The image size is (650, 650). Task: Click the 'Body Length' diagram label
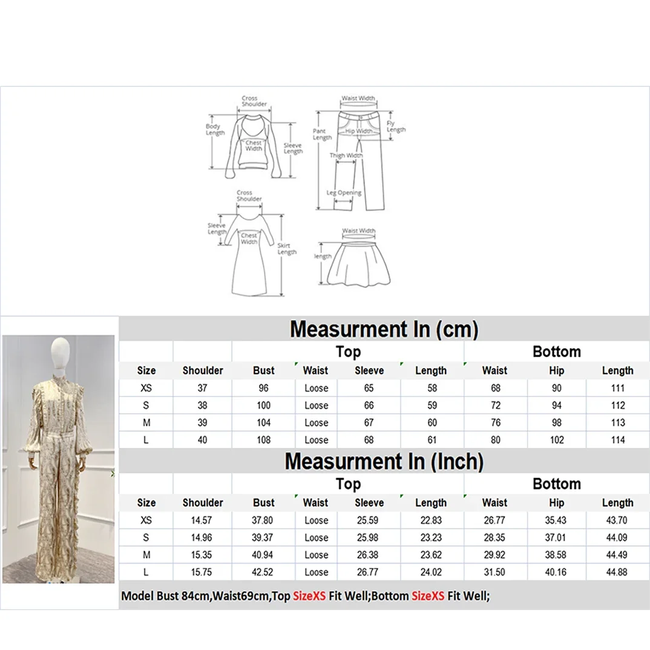point(215,130)
